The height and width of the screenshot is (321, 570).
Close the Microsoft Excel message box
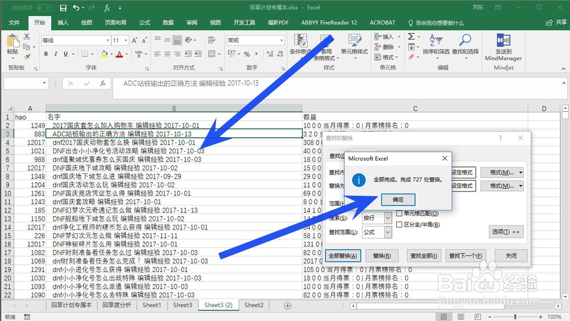[x=445, y=158]
